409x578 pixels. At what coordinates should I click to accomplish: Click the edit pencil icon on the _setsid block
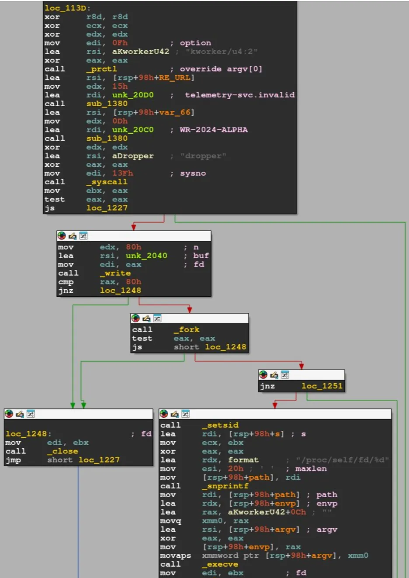pyautogui.click(x=175, y=414)
